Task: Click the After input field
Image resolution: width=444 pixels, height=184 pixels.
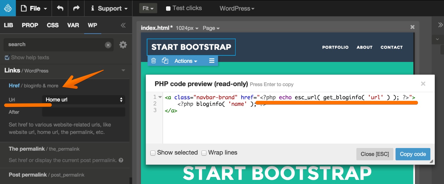Action: [84, 112]
